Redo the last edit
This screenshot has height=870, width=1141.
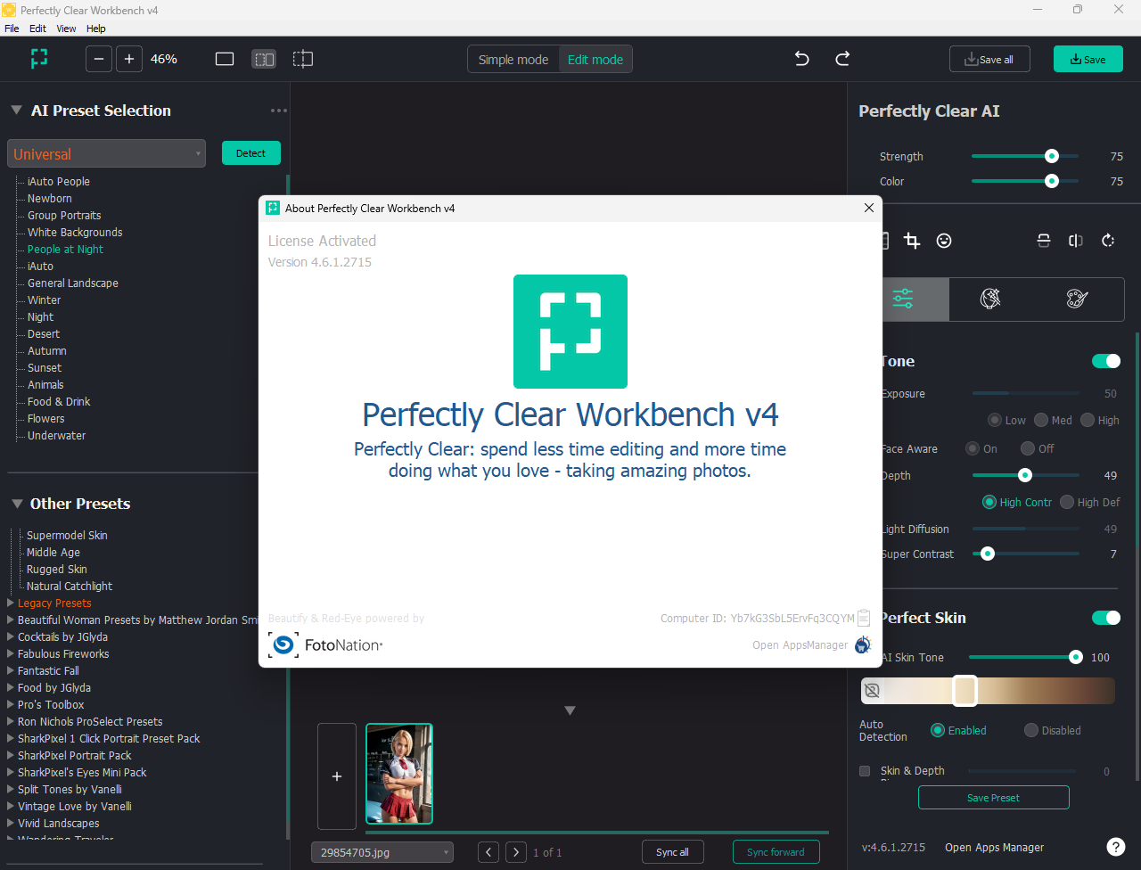842,59
